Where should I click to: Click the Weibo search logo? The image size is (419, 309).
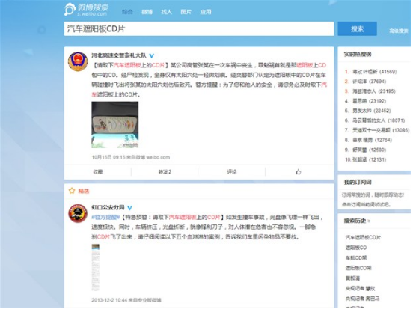[x=86, y=10]
